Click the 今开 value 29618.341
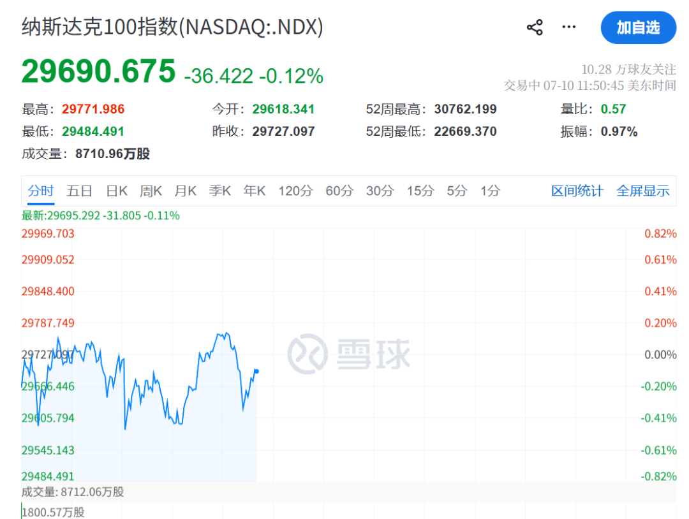Image resolution: width=689 pixels, height=519 pixels. 283,109
